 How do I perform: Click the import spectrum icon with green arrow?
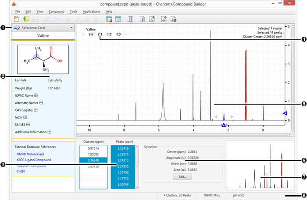point(164,19)
